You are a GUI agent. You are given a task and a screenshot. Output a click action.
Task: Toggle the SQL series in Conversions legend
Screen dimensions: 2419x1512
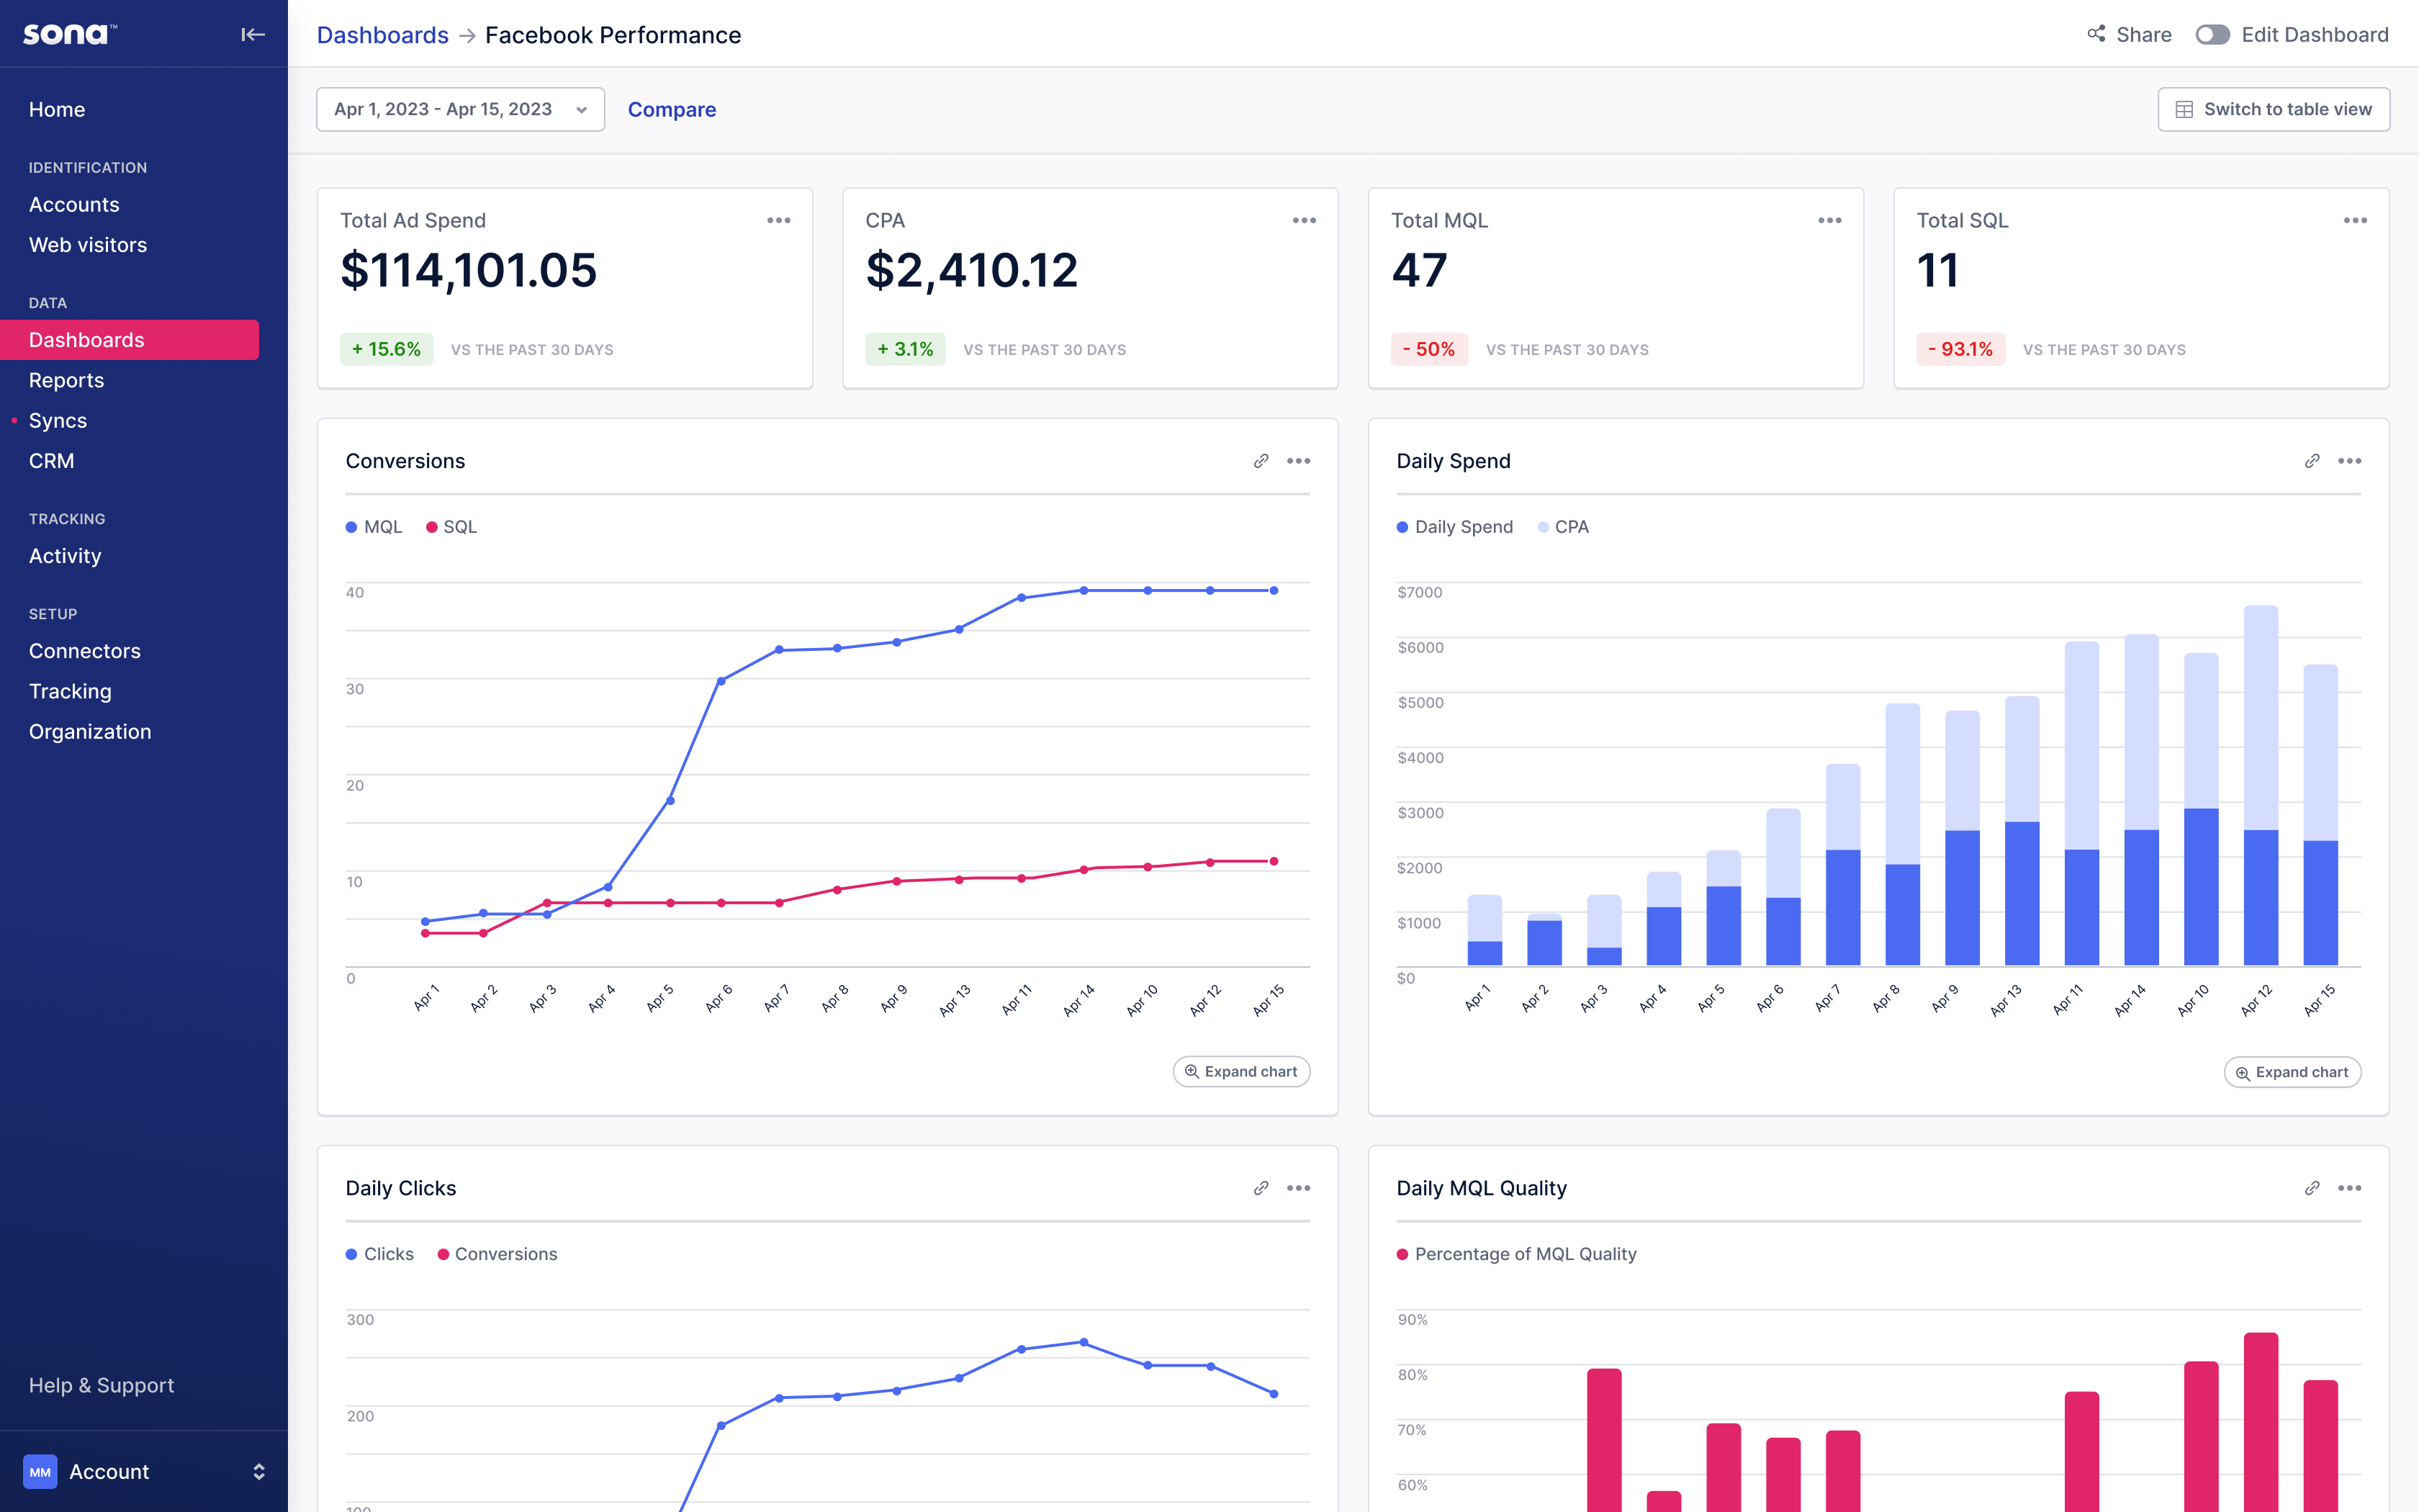pos(451,527)
